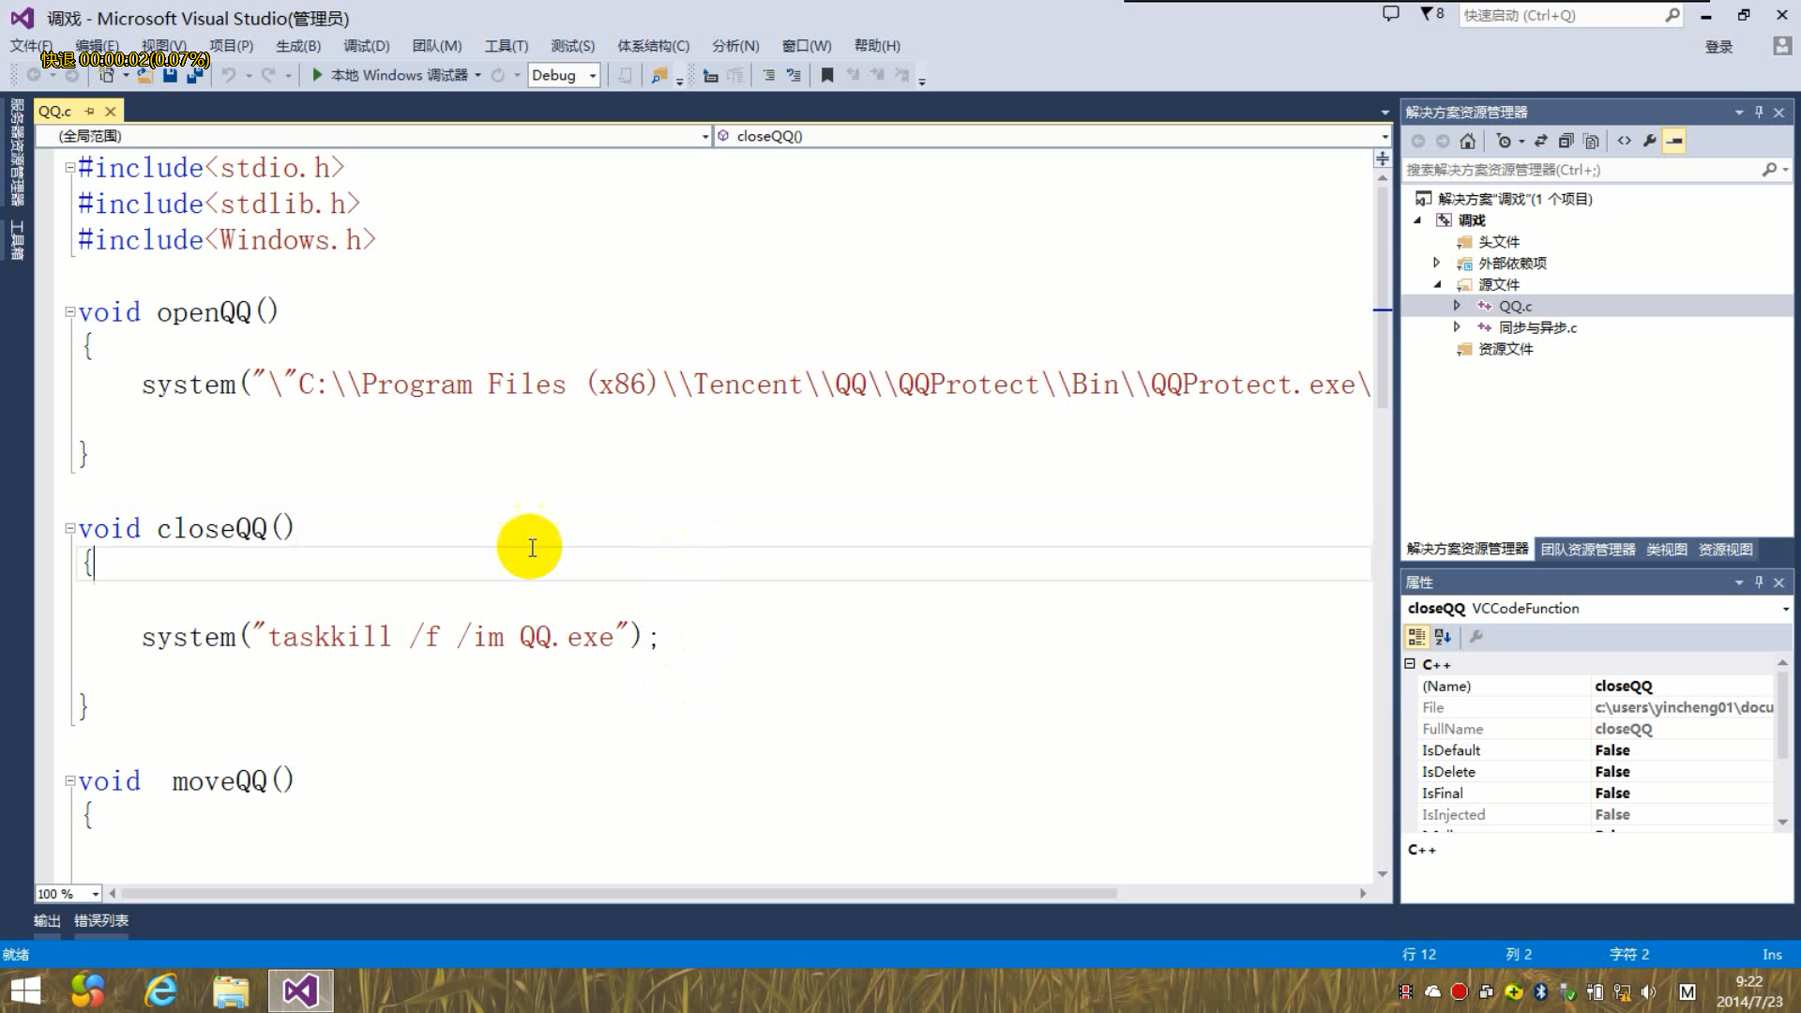Open the 错误列表 panel tab

[x=101, y=920]
